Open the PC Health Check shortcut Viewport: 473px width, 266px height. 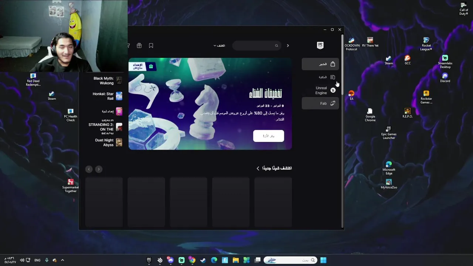[71, 115]
